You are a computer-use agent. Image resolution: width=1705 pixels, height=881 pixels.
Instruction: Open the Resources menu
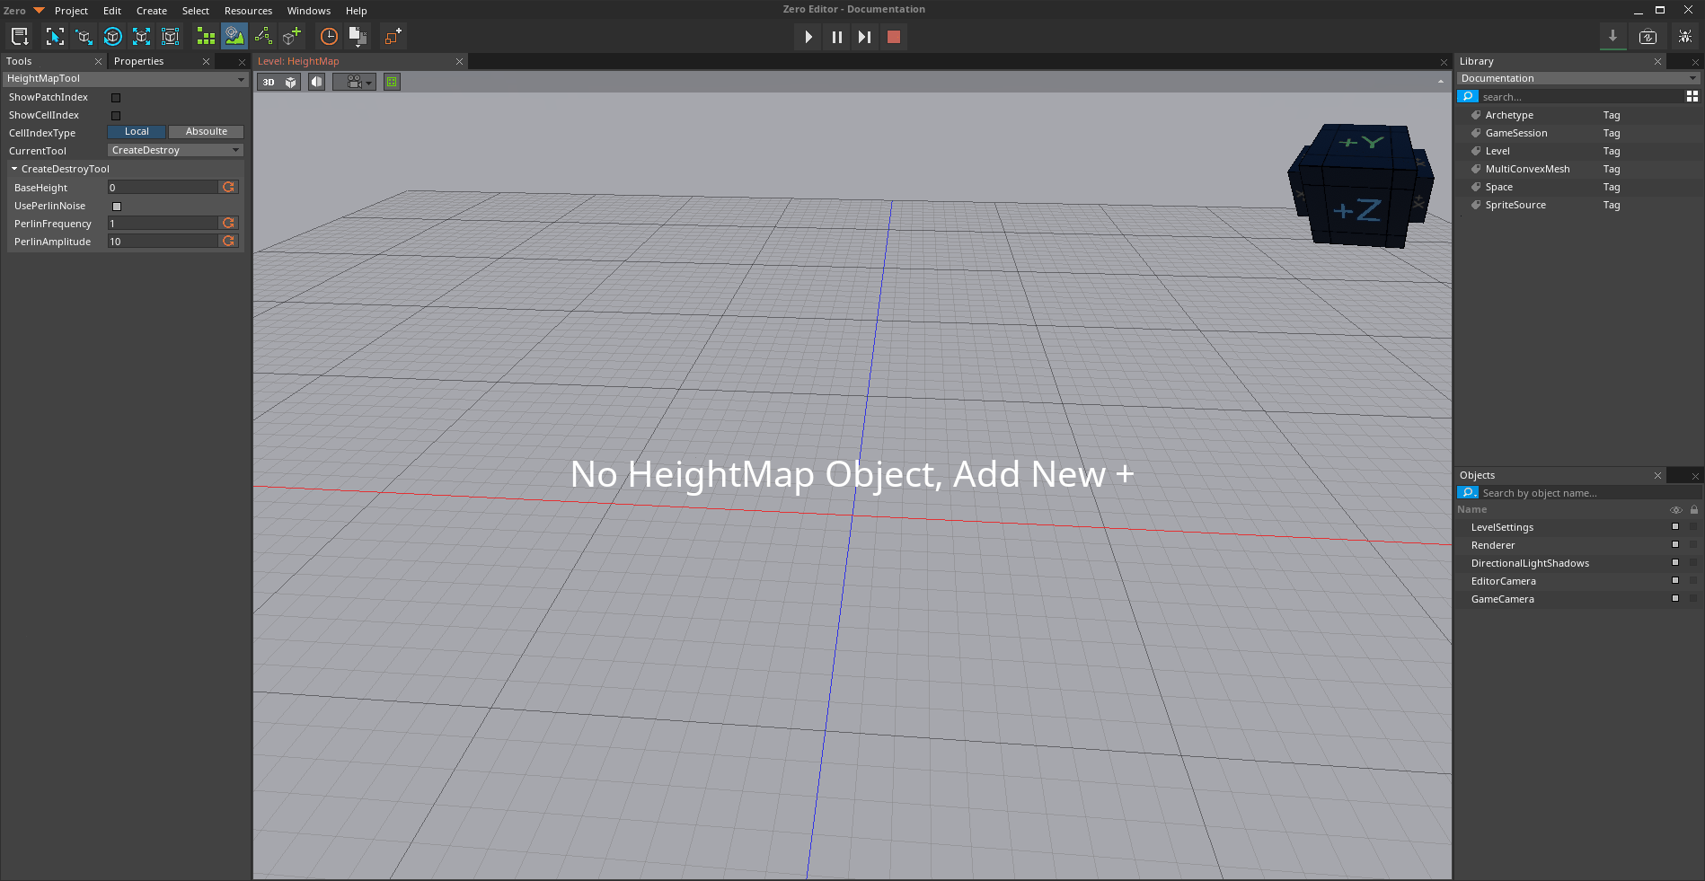tap(249, 11)
